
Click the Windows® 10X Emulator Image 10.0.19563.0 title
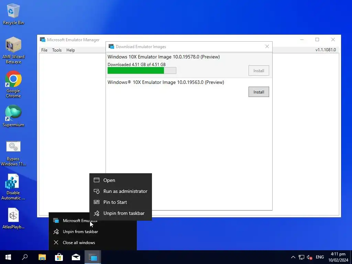(x=166, y=82)
